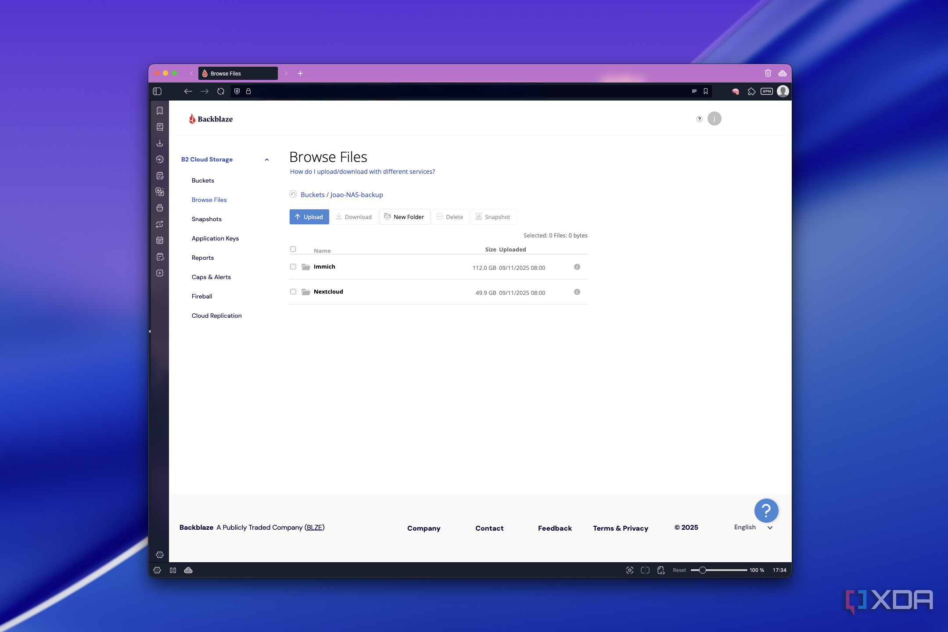This screenshot has width=948, height=632.
Task: Collapse the B2 Cloud Storage section
Action: [267, 160]
